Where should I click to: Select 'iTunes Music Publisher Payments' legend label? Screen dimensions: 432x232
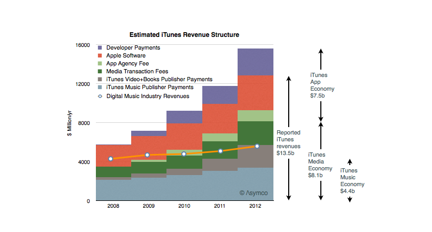[x=150, y=87]
